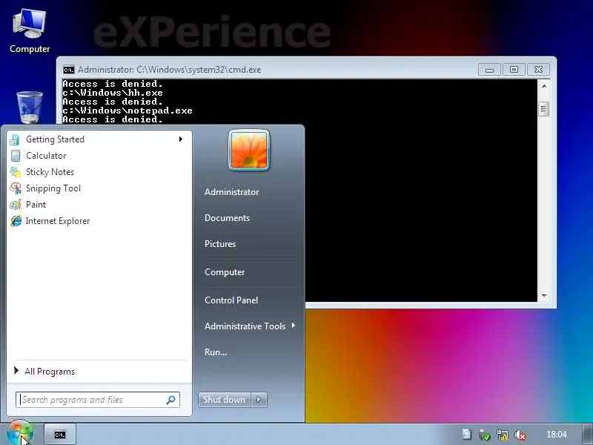Click the user account flower picture
The height and width of the screenshot is (445, 593).
click(249, 150)
